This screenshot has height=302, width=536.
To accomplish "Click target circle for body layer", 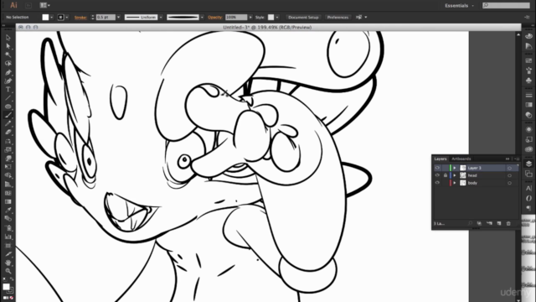I will (509, 183).
